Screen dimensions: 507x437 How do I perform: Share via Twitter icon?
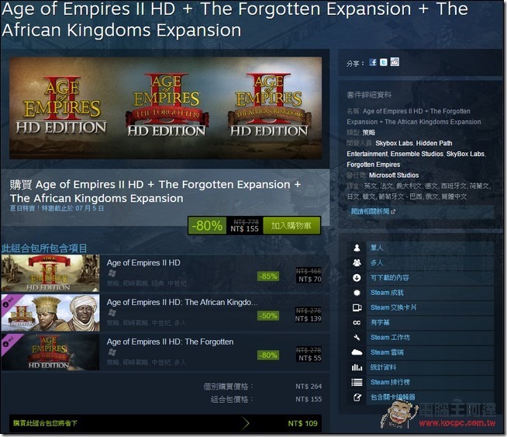(x=384, y=62)
